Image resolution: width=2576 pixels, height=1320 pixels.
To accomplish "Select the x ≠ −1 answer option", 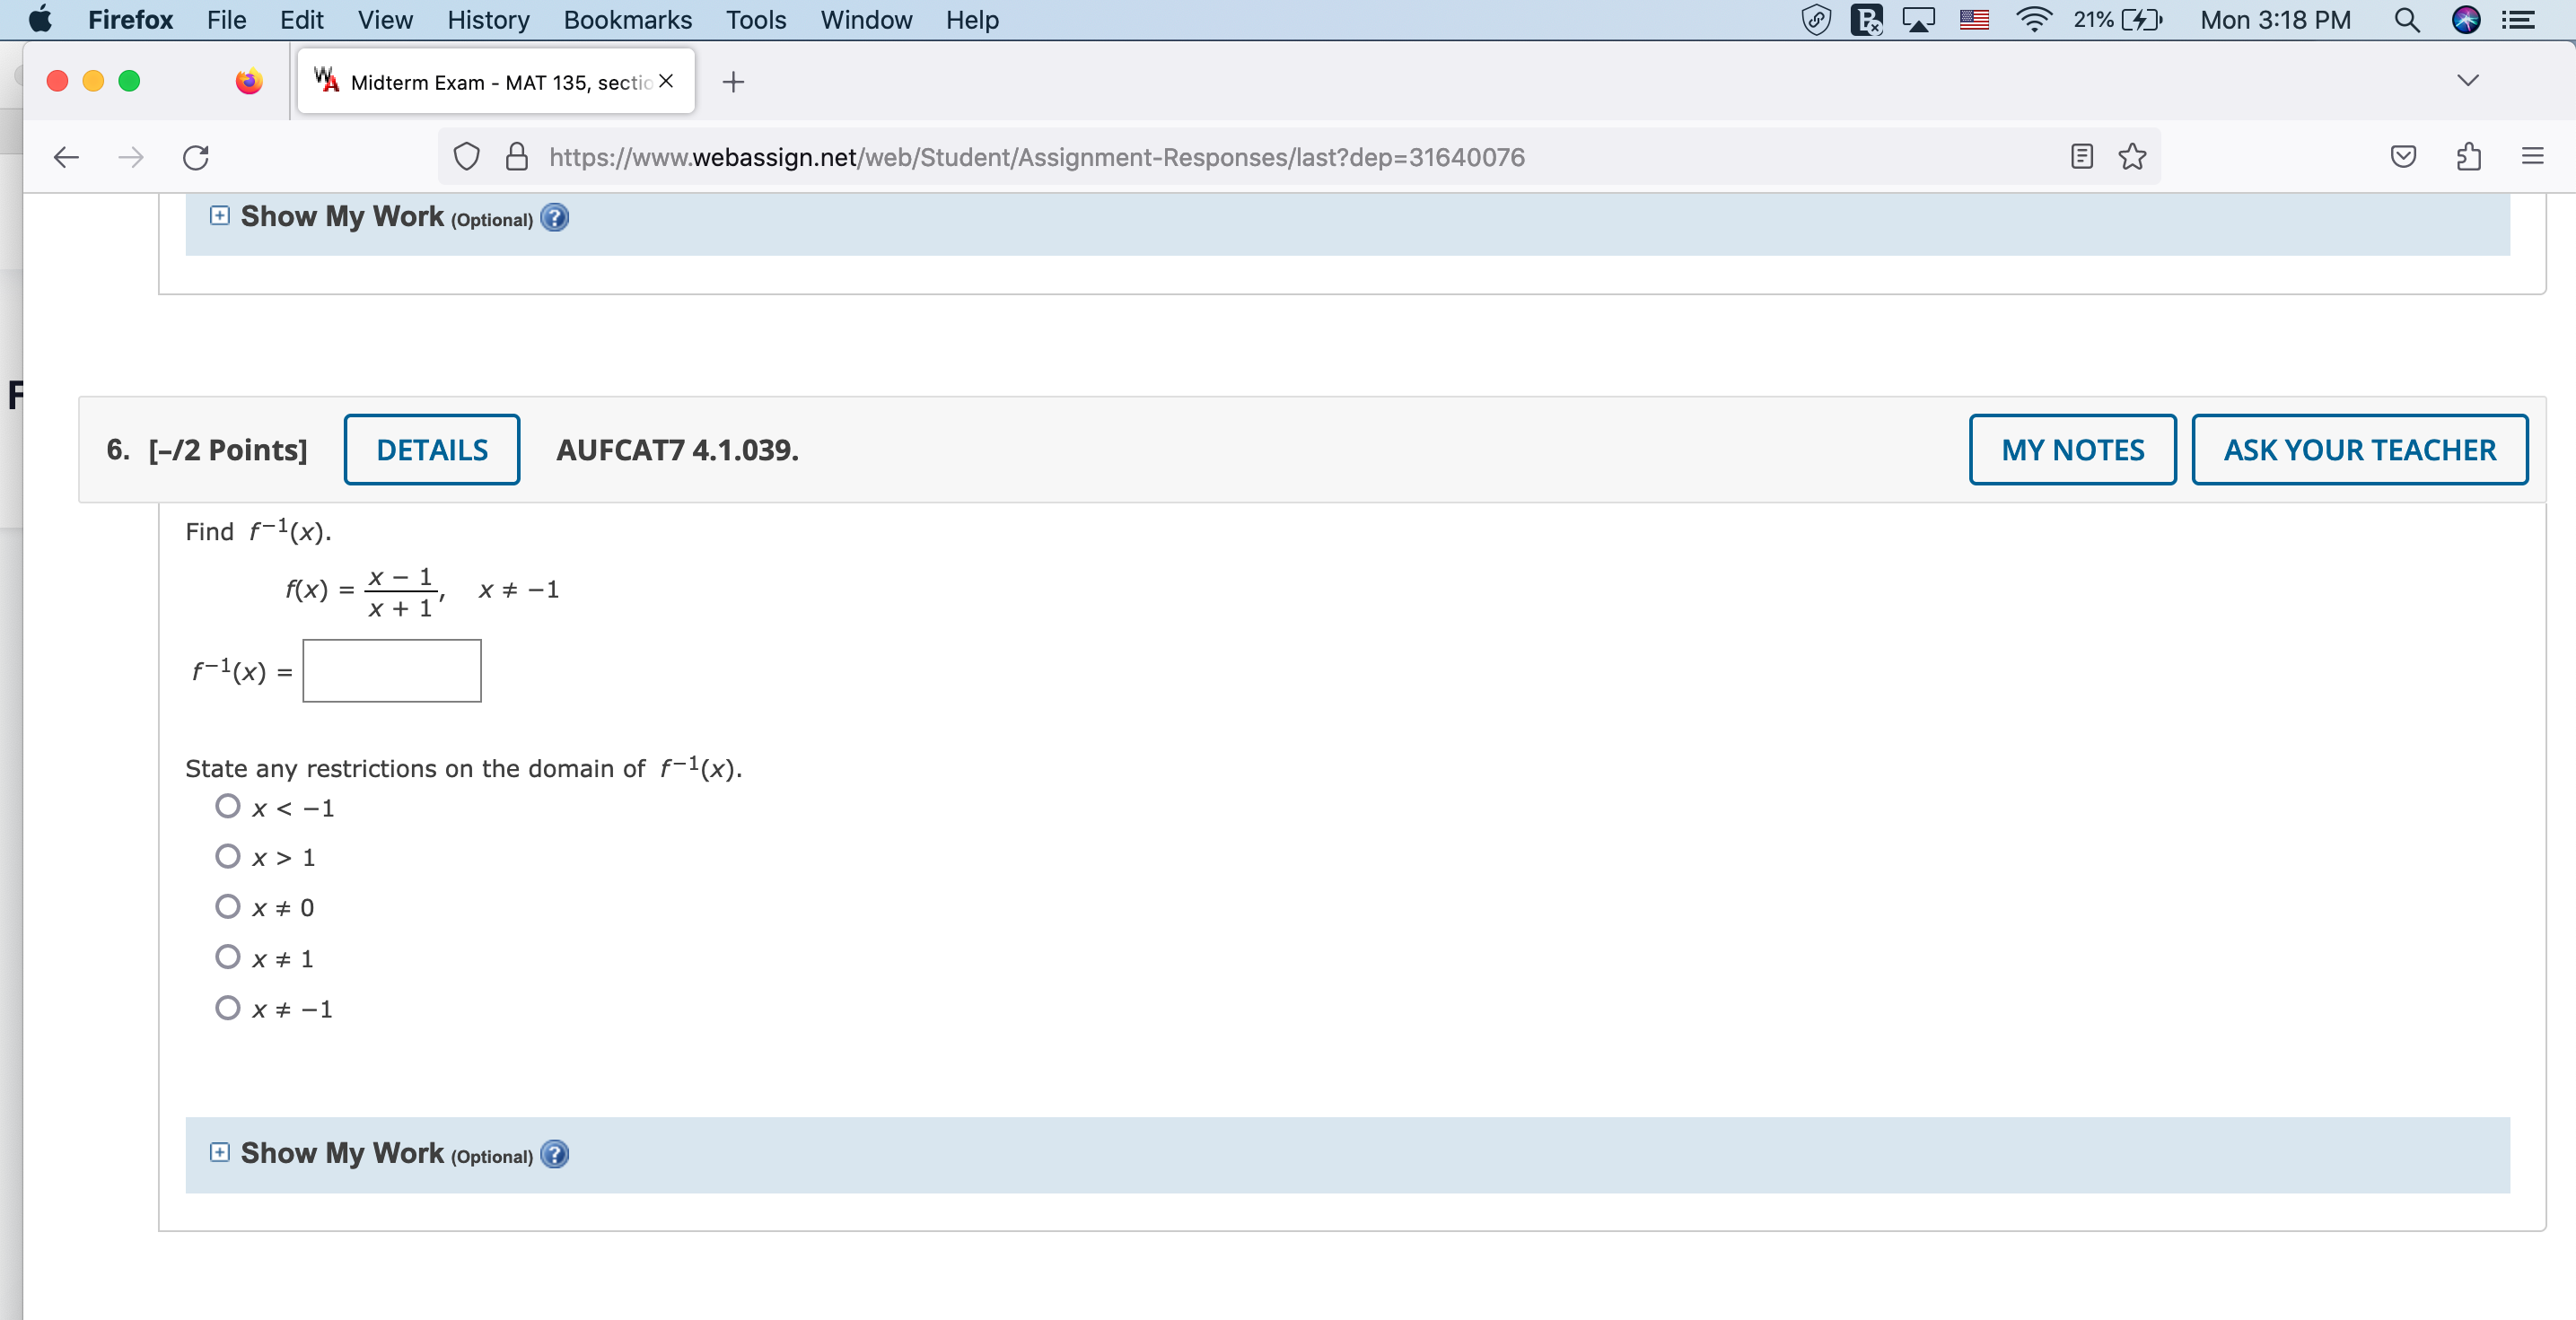I will [x=228, y=1007].
